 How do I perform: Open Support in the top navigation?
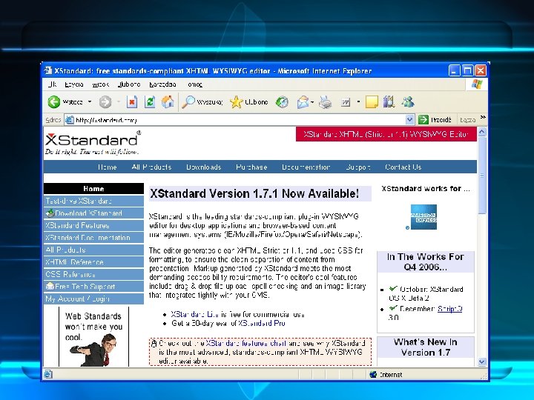358,167
